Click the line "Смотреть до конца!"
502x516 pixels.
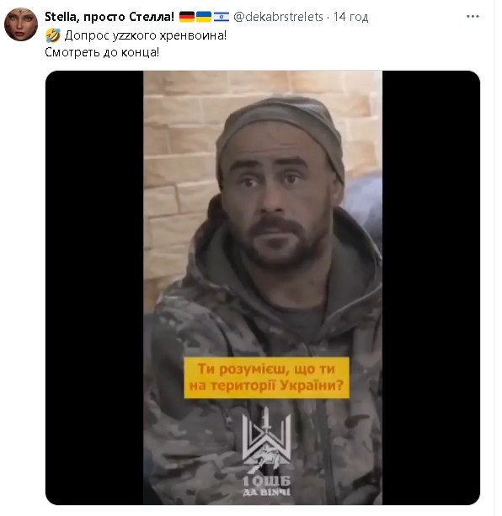pos(102,52)
